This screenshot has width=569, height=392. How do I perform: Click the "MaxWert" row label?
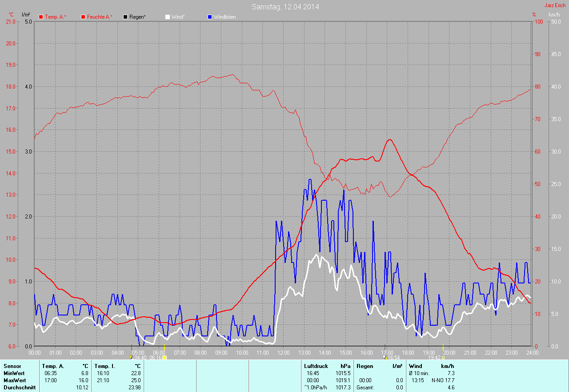15,380
